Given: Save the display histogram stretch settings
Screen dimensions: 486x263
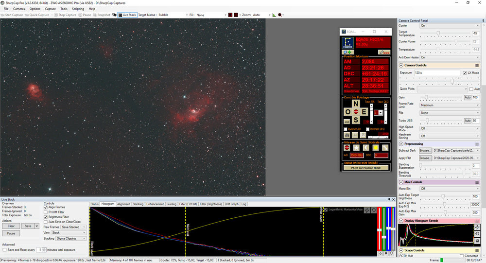Looking at the screenshot, I should (x=478, y=240).
